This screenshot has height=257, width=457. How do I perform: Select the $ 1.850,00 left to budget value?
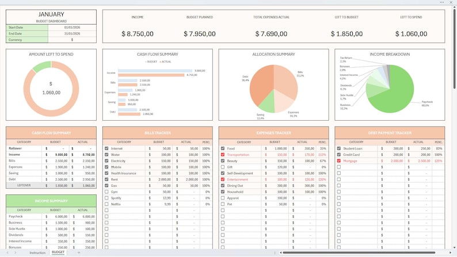point(346,34)
